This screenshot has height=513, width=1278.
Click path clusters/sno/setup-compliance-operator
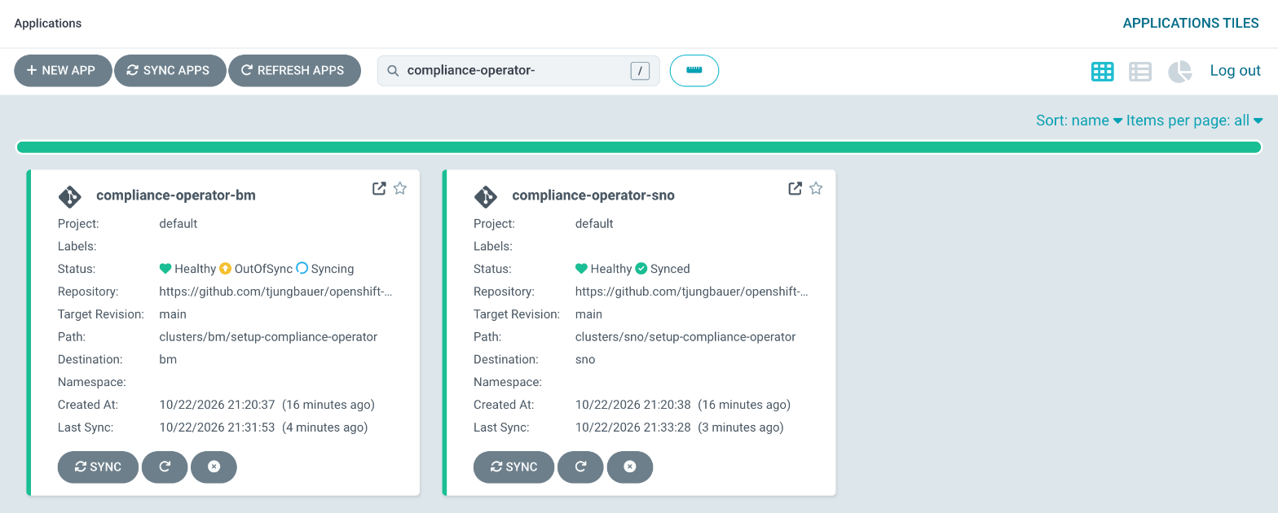685,337
